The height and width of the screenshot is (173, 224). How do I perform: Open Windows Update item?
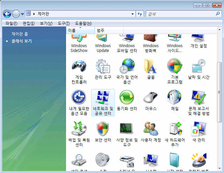[x=103, y=44]
